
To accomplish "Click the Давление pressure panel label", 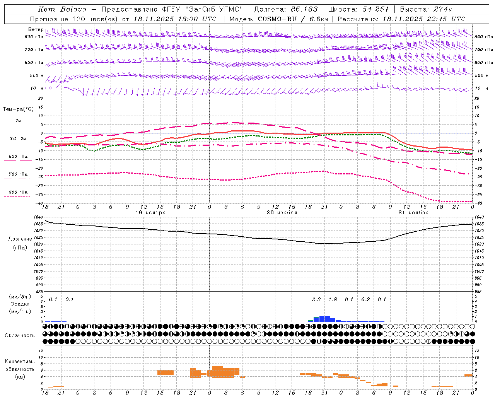I will (20, 239).
